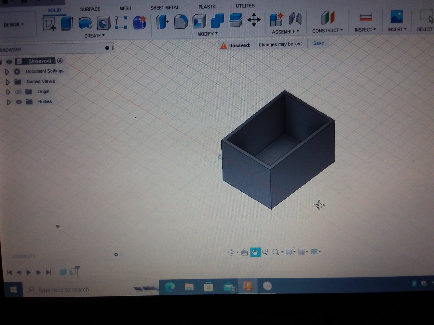The image size is (434, 325).
Task: Switch to the Surface tab
Action: (90, 9)
